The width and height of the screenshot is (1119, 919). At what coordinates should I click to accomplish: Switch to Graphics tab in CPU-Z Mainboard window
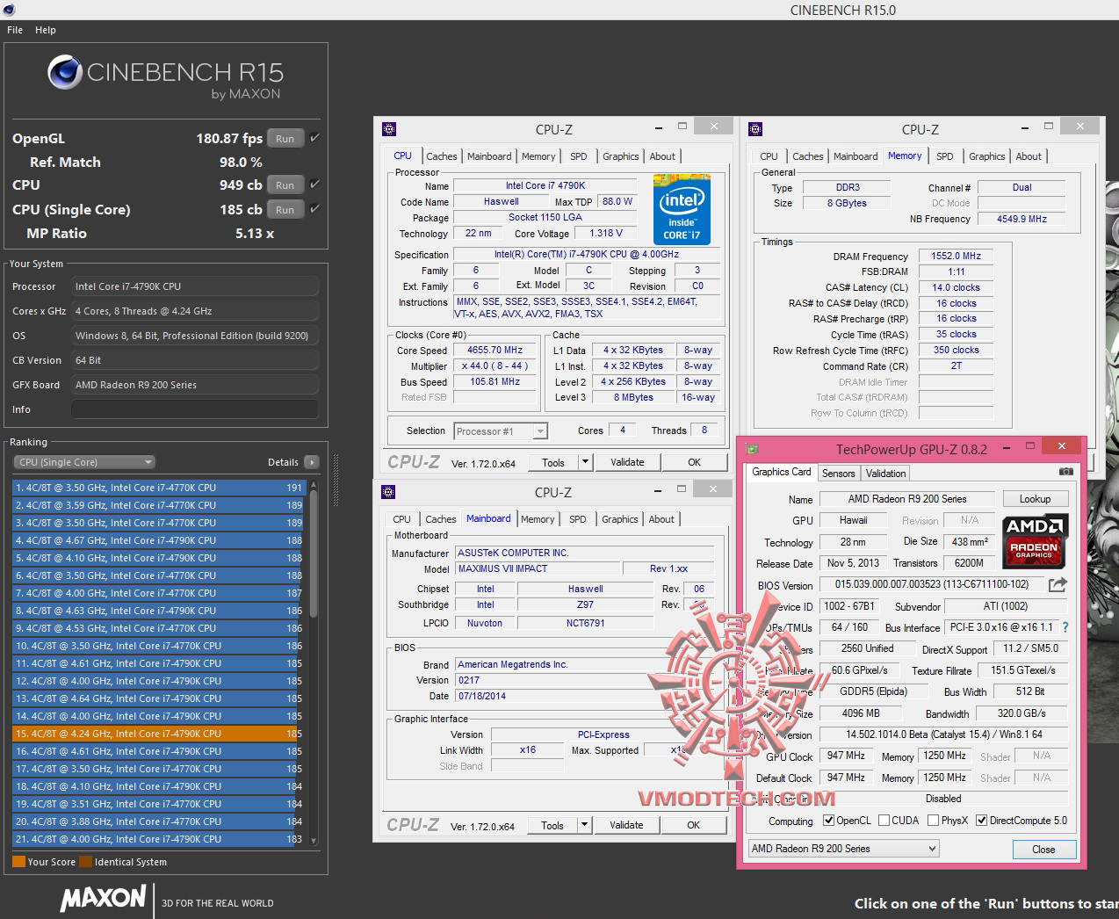point(620,519)
